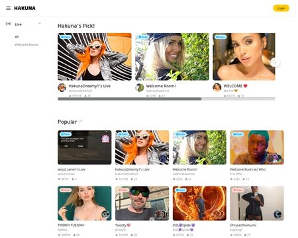Click "Chrysanthemums" title text

[243, 225]
